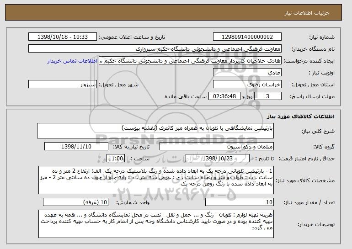Screen dimensions: 352x249
Task: Open the اطلاعات تماس خریدار link
Action: [x=72, y=61]
